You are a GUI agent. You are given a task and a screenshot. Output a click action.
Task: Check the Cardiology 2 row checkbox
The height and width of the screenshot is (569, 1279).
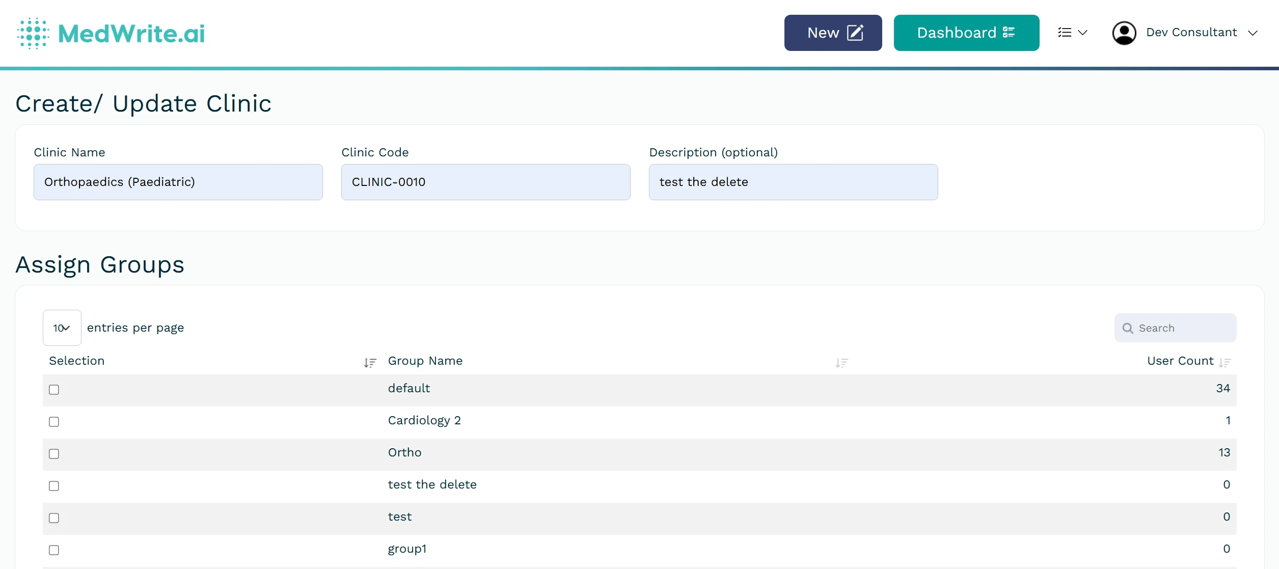click(53, 422)
